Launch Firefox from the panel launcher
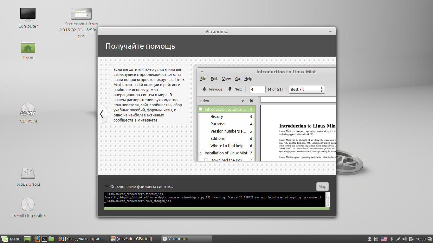Image resolution: width=433 pixels, height=243 pixels. [37, 239]
